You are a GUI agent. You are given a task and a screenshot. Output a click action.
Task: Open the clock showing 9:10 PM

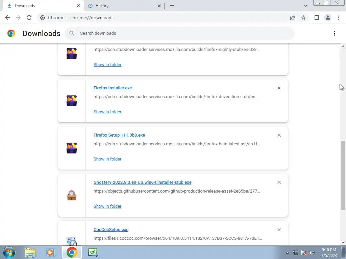(x=329, y=253)
